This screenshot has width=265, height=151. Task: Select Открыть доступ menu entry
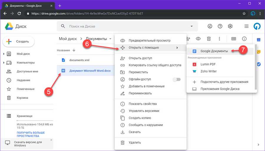(x=150, y=58)
